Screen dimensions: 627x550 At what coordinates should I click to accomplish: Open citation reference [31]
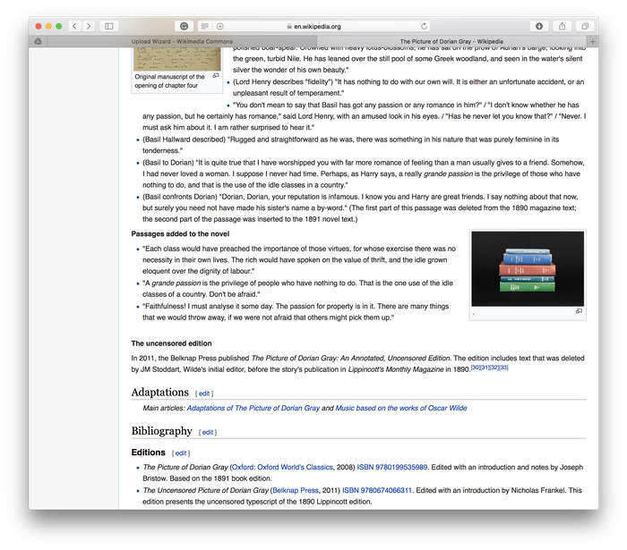pos(485,368)
